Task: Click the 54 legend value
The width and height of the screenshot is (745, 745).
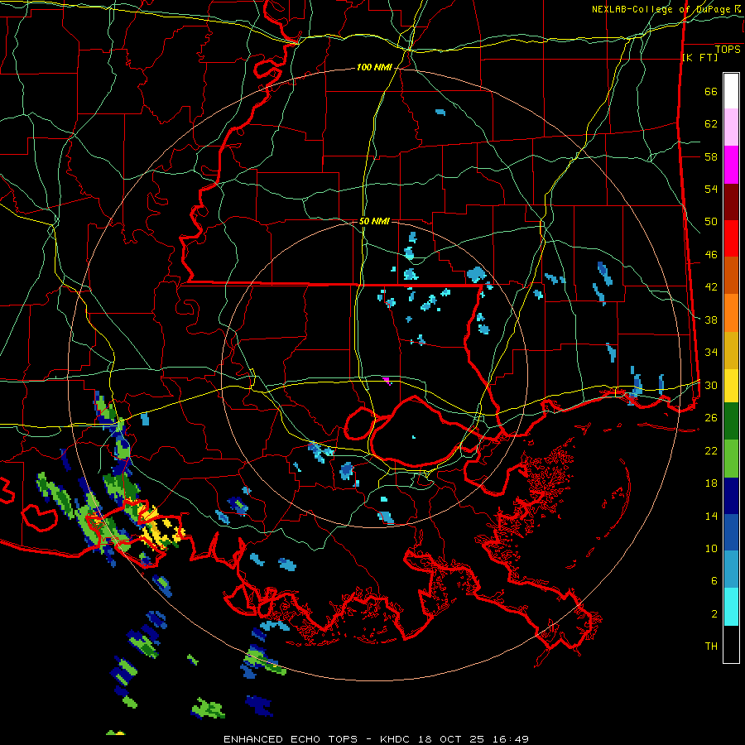Action: 711,189
